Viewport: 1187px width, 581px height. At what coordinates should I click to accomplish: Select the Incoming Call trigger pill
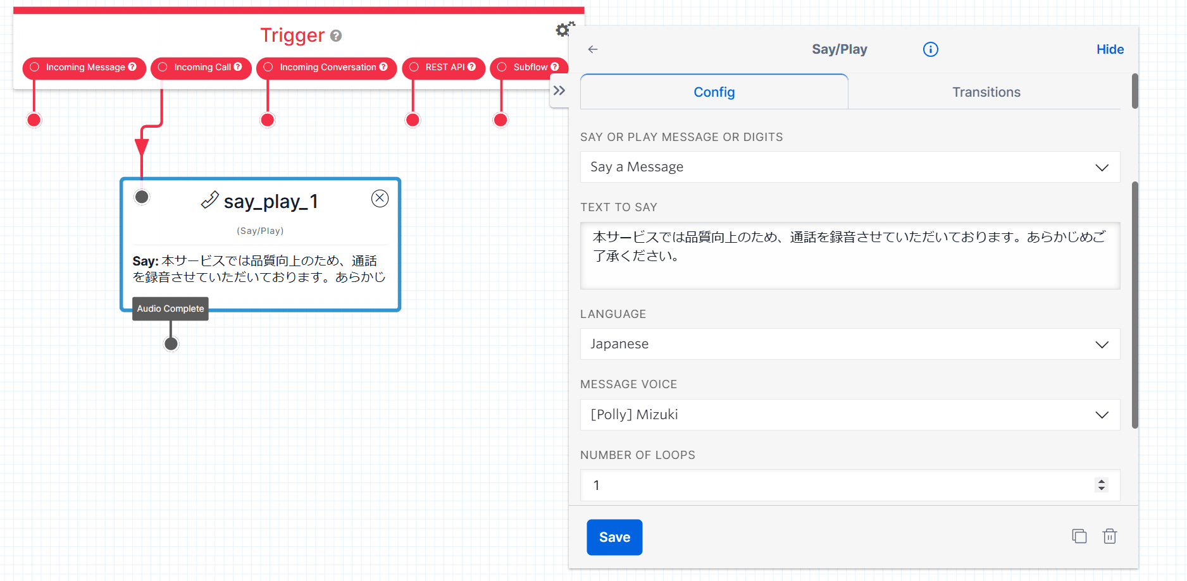[x=201, y=68]
